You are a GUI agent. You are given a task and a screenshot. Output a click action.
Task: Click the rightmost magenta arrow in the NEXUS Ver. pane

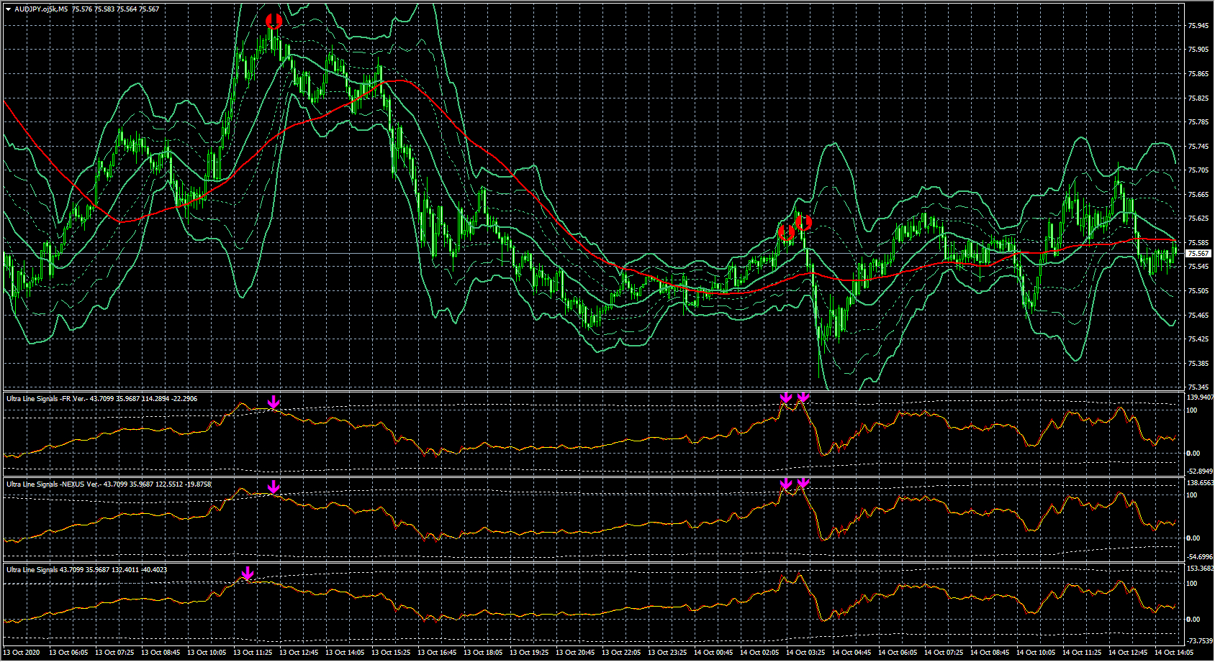803,483
